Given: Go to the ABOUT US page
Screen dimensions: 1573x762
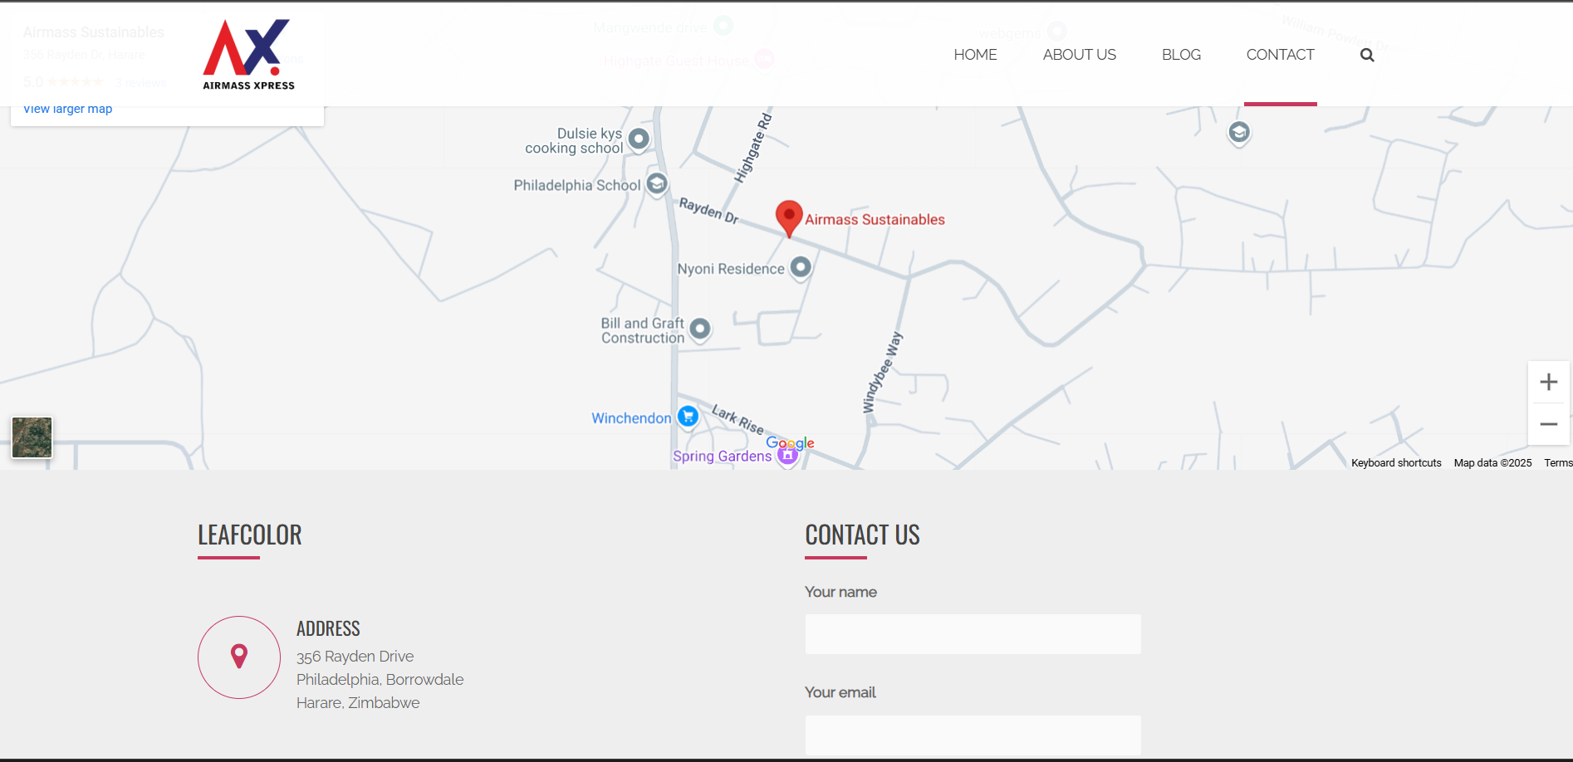Looking at the screenshot, I should [1079, 55].
